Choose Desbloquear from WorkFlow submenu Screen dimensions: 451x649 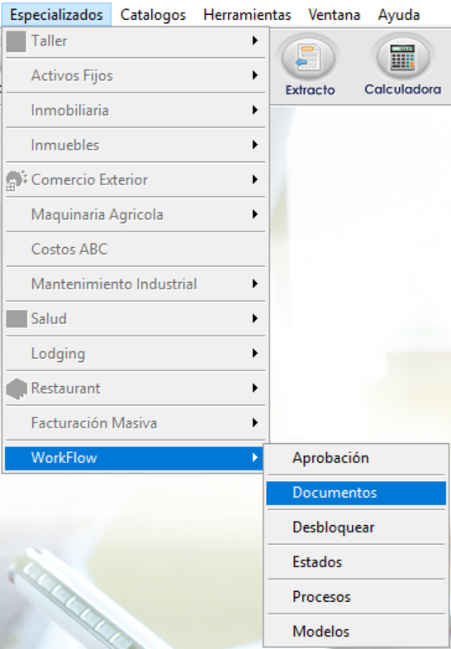(356, 527)
